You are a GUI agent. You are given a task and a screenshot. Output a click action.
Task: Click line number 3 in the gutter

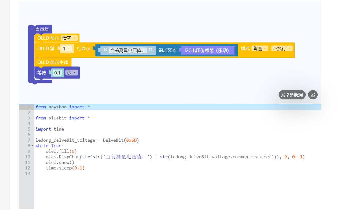29,118
